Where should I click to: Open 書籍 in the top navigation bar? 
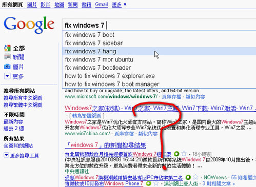click(86, 5)
